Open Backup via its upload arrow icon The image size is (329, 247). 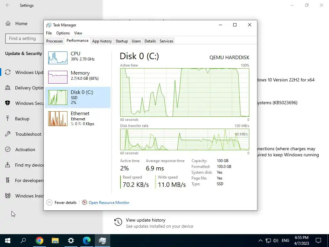point(8,118)
